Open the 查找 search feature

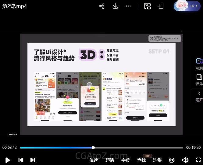[141, 160]
